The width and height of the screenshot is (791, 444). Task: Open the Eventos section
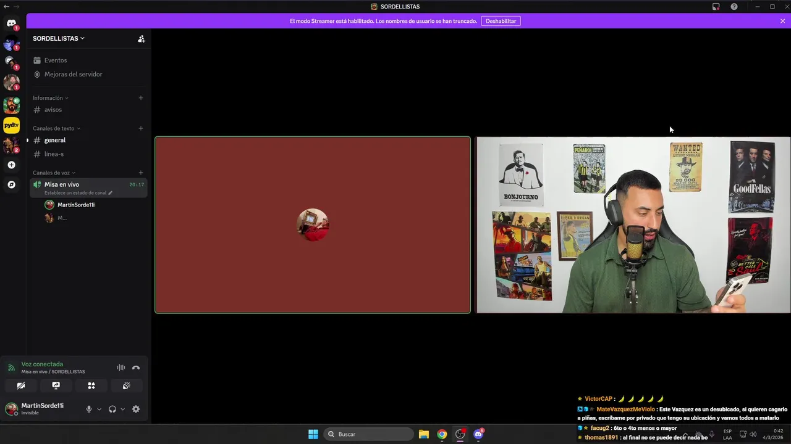coord(88,60)
